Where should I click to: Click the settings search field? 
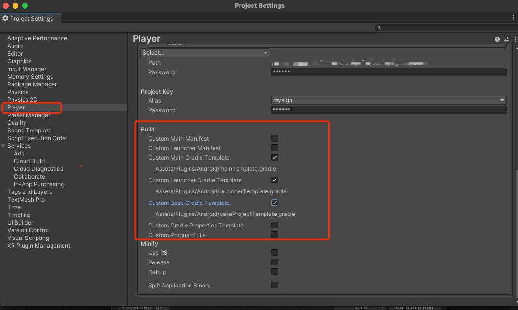(x=446, y=28)
